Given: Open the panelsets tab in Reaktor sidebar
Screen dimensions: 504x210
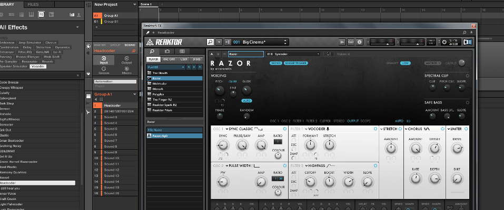Looking at the screenshot, I should point(182,51).
